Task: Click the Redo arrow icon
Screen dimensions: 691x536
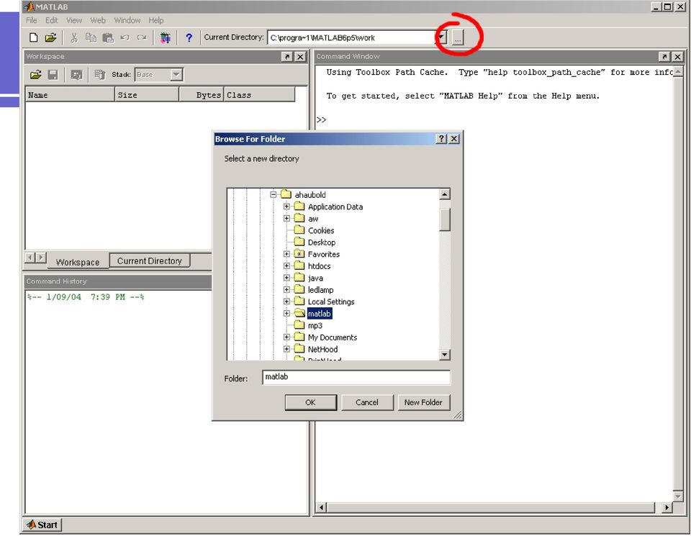Action: click(x=142, y=38)
